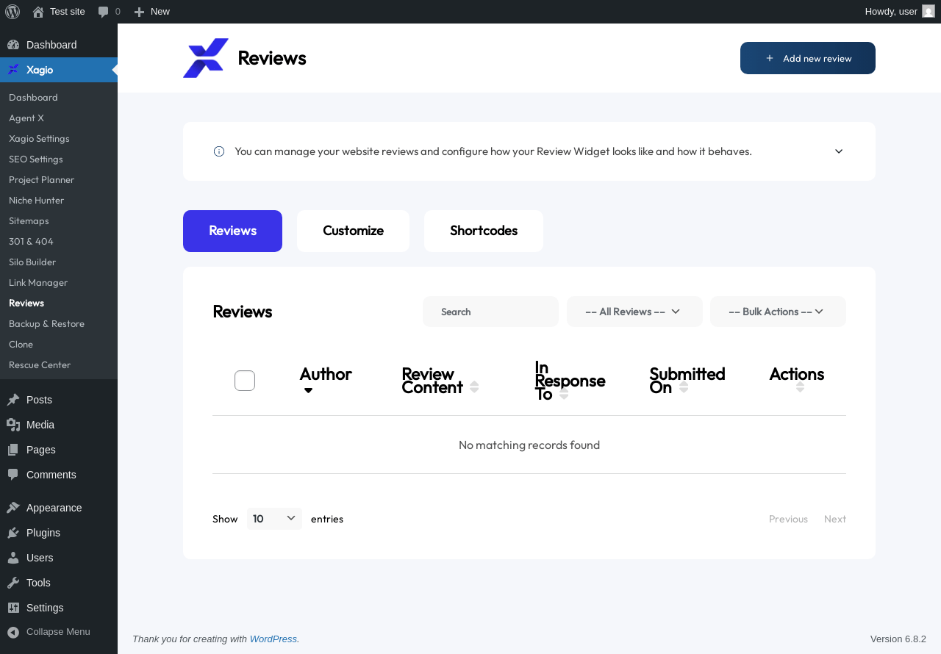Viewport: 941px width, 654px height.
Task: Click No matching records found text
Action: point(529,445)
